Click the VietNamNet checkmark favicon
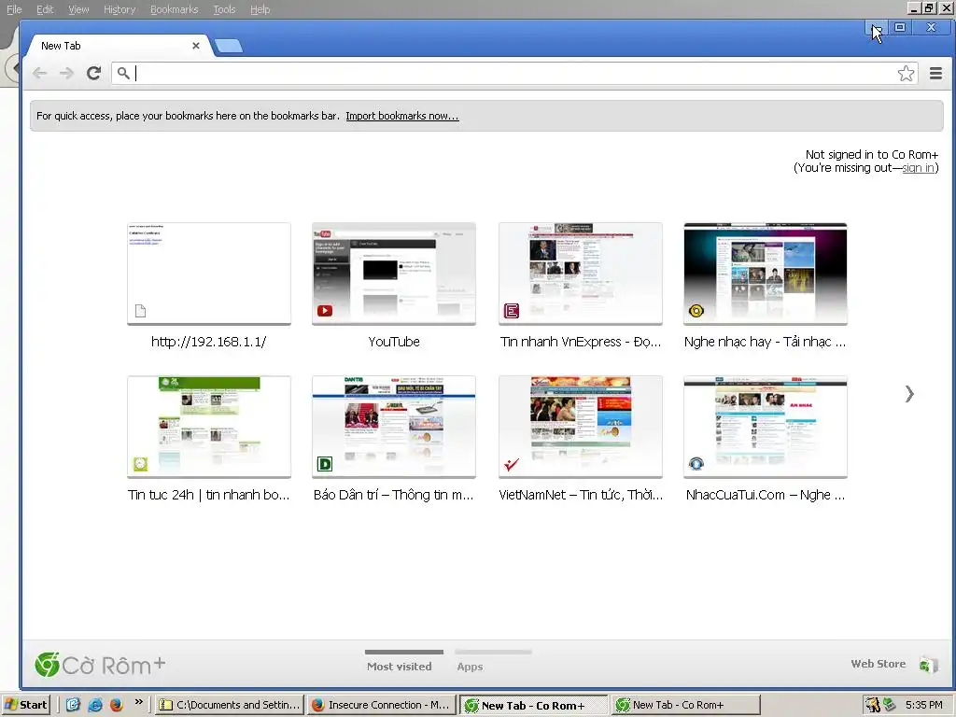Viewport: 956px width, 717px height. [x=512, y=465]
